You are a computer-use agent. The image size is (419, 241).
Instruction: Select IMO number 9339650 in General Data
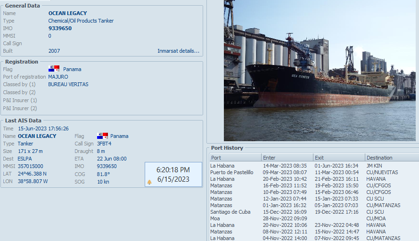[60, 28]
